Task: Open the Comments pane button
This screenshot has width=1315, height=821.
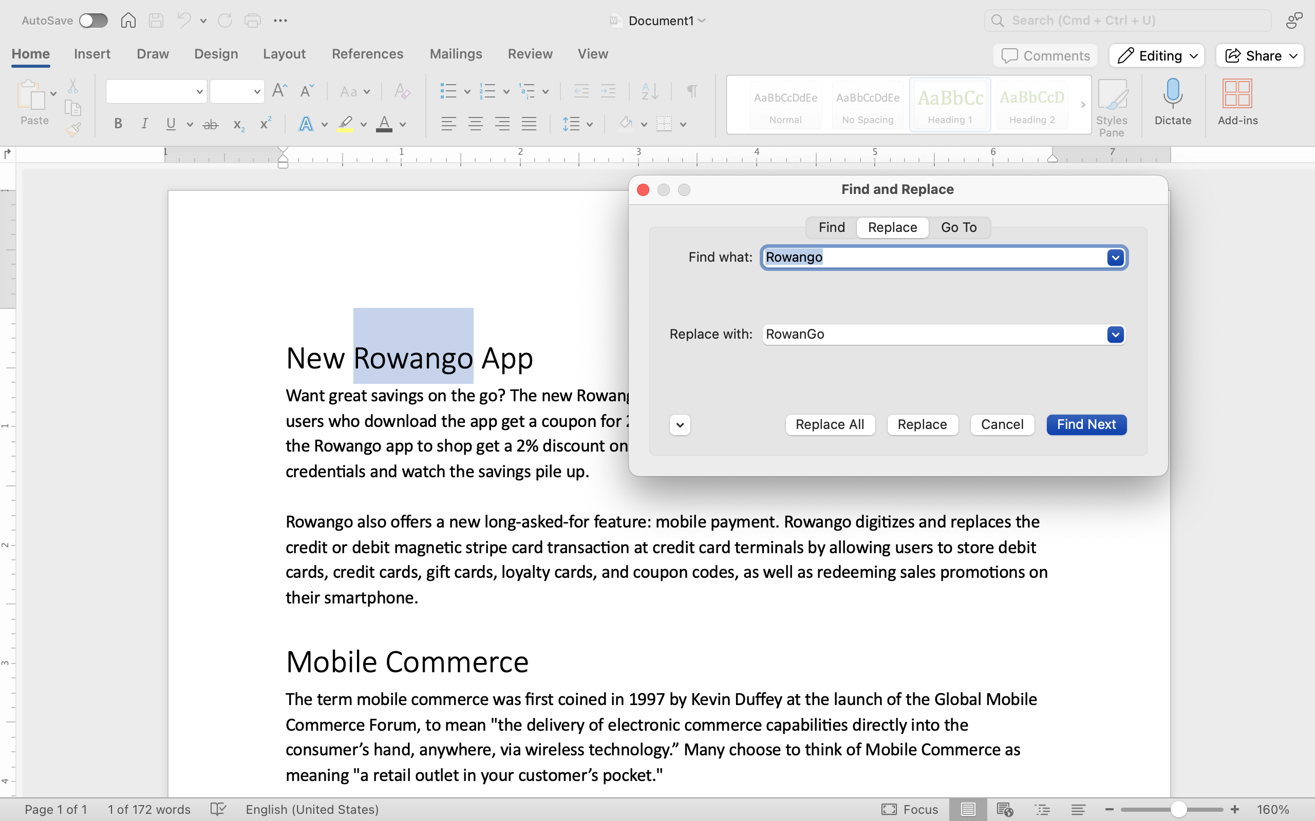Action: point(1045,55)
